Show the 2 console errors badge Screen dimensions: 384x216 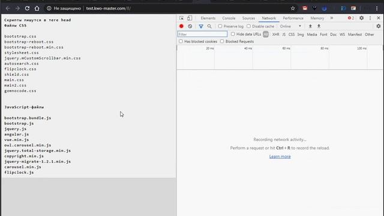(350, 18)
